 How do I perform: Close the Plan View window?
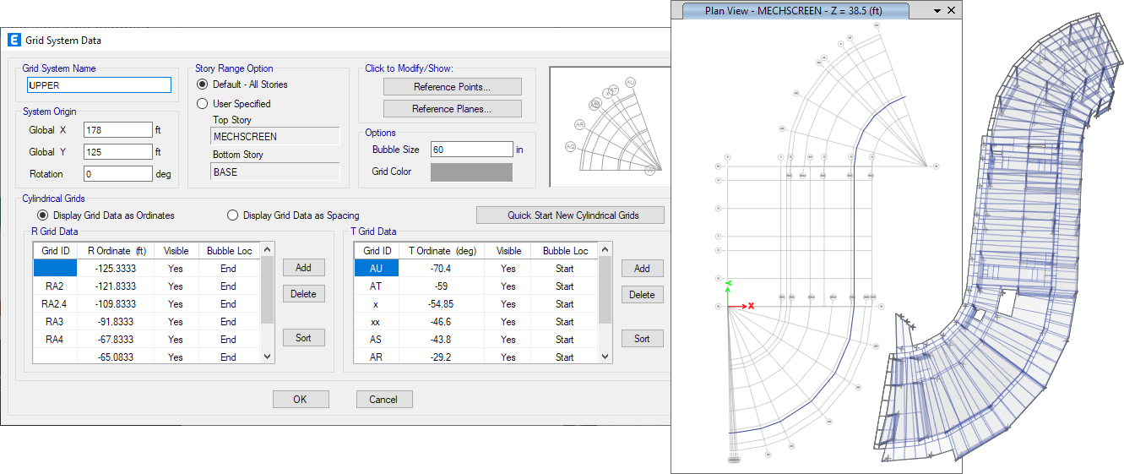tap(952, 11)
